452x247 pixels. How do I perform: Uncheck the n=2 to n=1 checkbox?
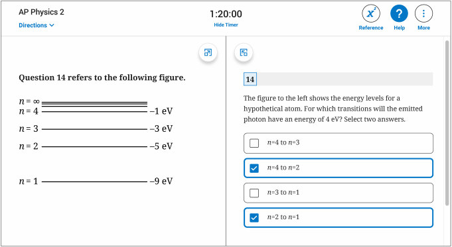click(254, 218)
